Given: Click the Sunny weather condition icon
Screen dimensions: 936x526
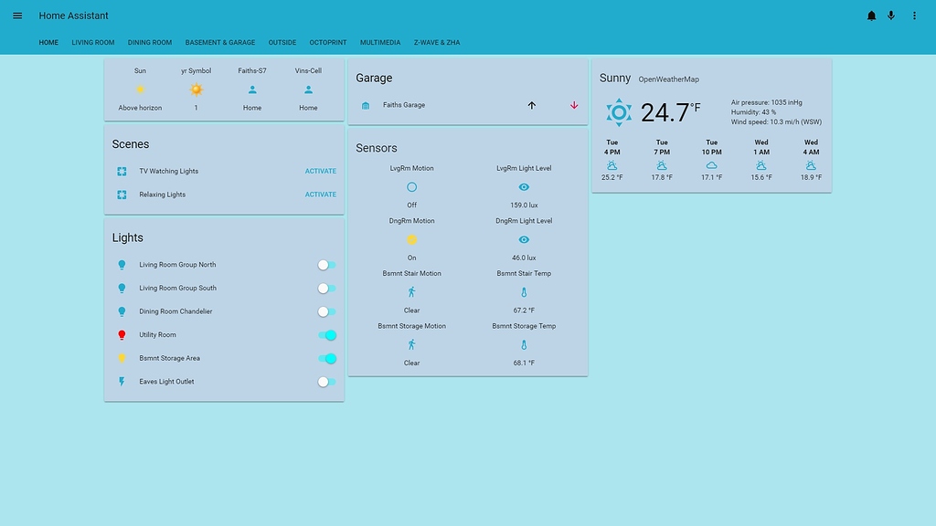Looking at the screenshot, I should (617, 112).
